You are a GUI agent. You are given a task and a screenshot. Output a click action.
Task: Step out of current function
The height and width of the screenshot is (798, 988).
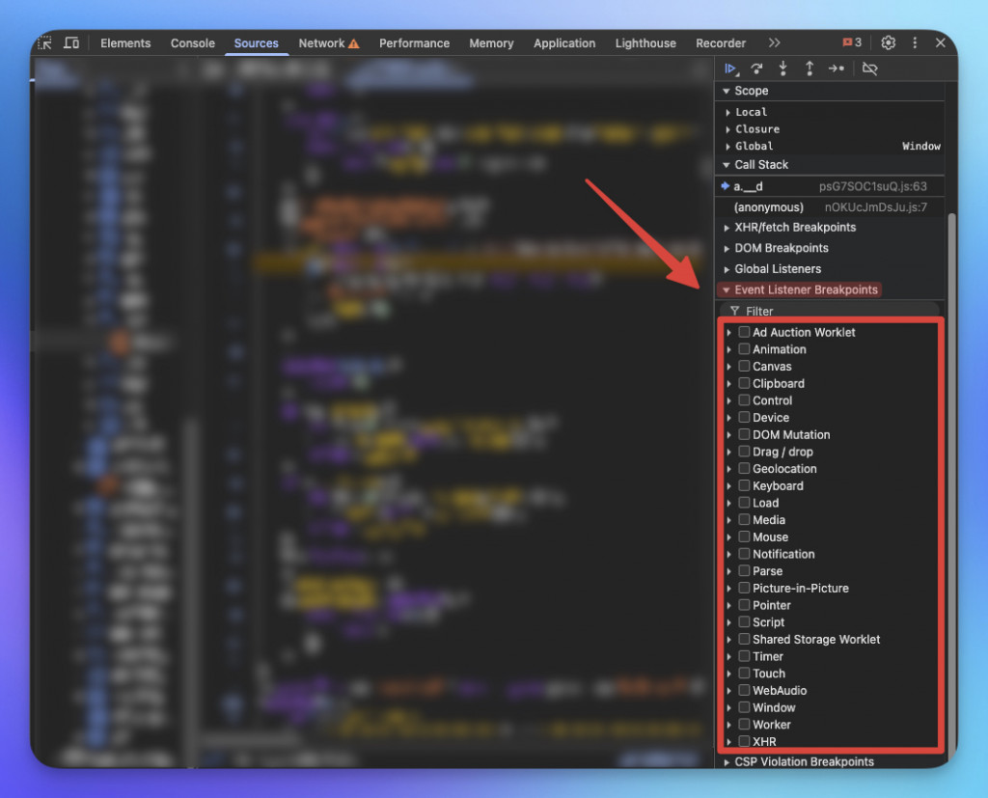[x=810, y=69]
